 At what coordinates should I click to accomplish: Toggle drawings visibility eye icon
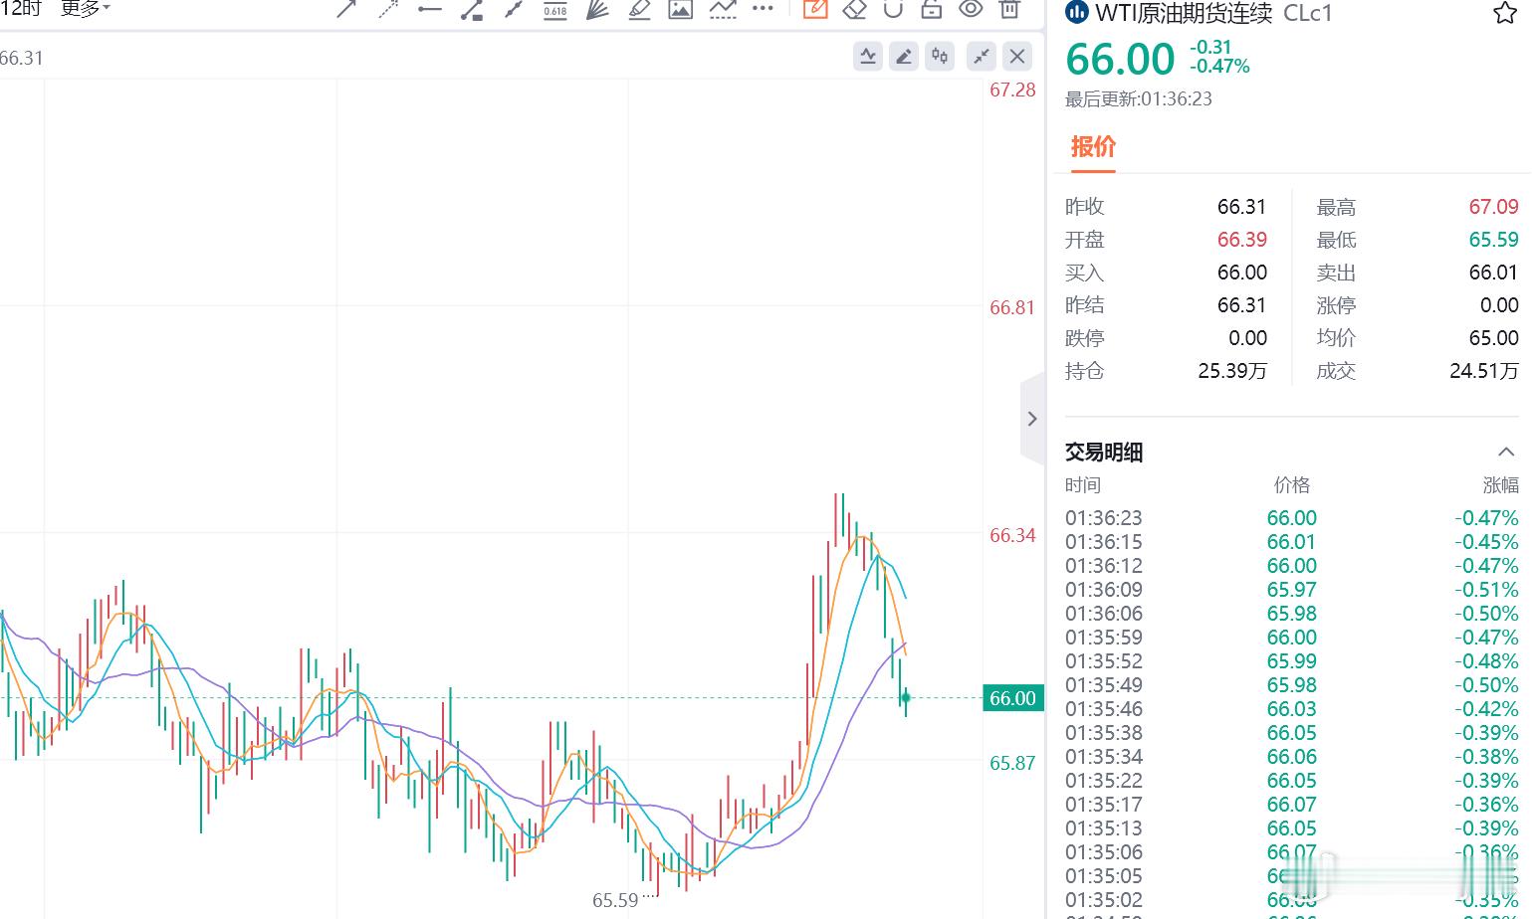971,9
